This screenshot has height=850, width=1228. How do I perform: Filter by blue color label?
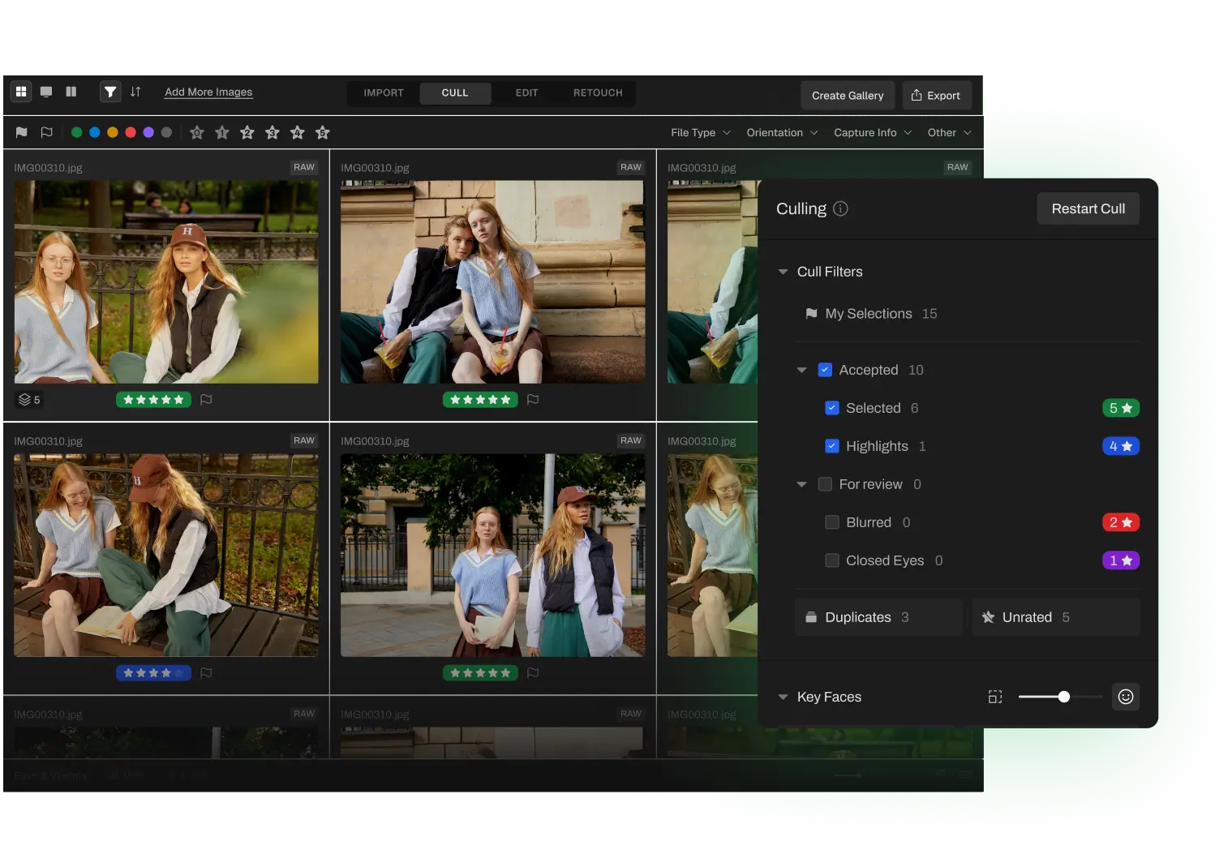coord(95,132)
